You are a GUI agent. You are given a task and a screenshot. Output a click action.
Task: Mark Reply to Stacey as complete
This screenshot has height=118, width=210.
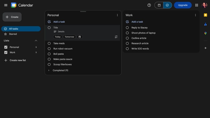127,28
